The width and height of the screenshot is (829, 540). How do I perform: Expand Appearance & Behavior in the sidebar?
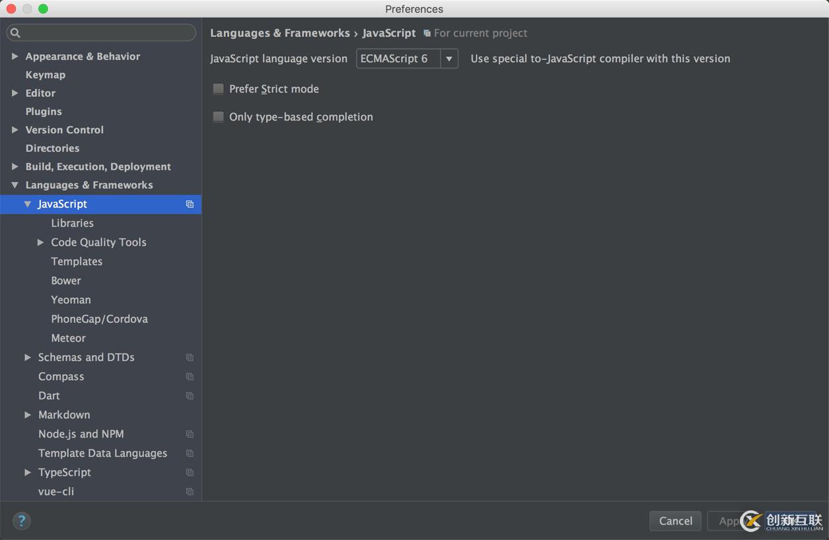(14, 56)
